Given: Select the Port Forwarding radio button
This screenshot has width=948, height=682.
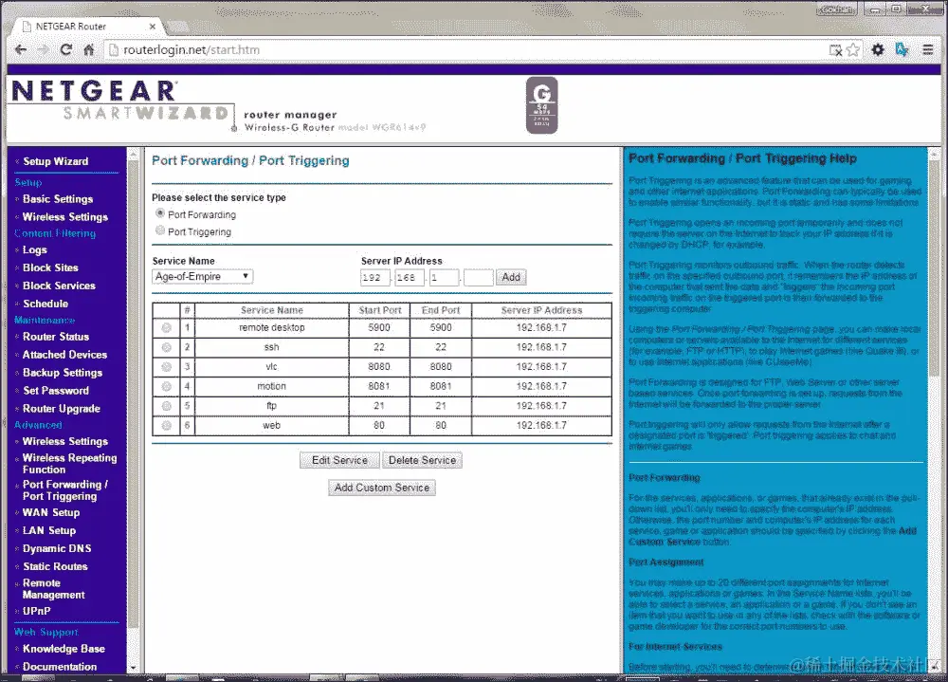Looking at the screenshot, I should (x=160, y=213).
